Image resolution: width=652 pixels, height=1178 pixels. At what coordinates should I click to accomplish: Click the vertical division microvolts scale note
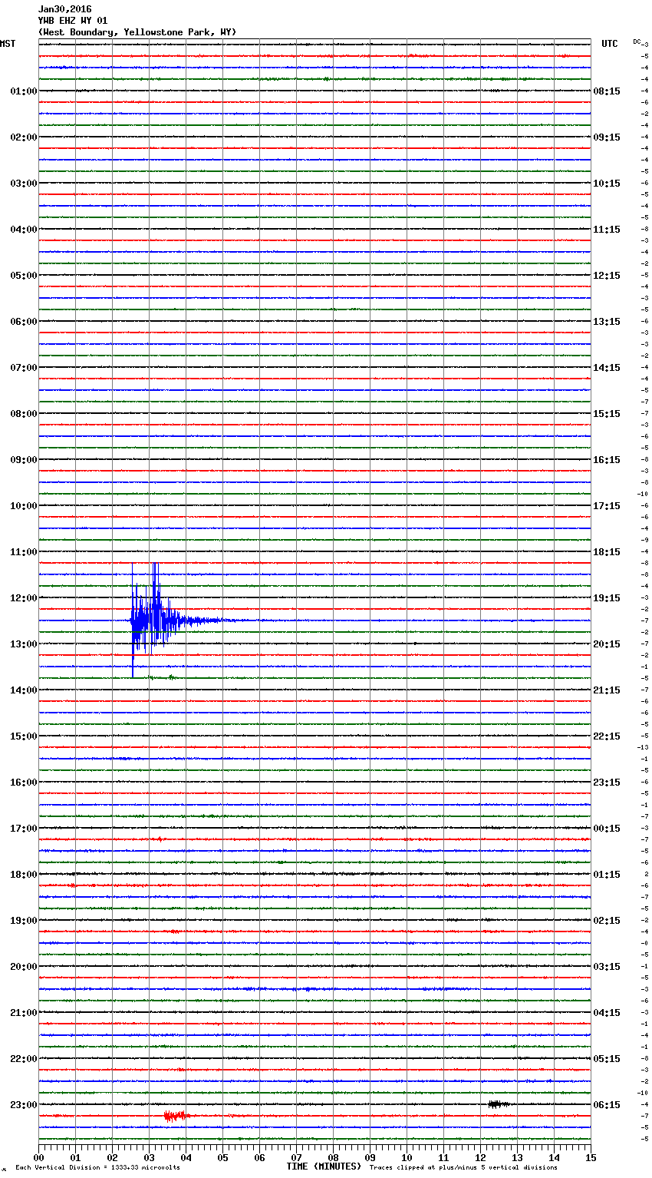[97, 1168]
